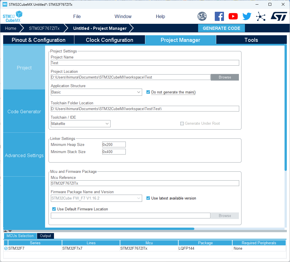Click the Required Peripherals column header
The width and height of the screenshot is (290, 262).
point(259,243)
